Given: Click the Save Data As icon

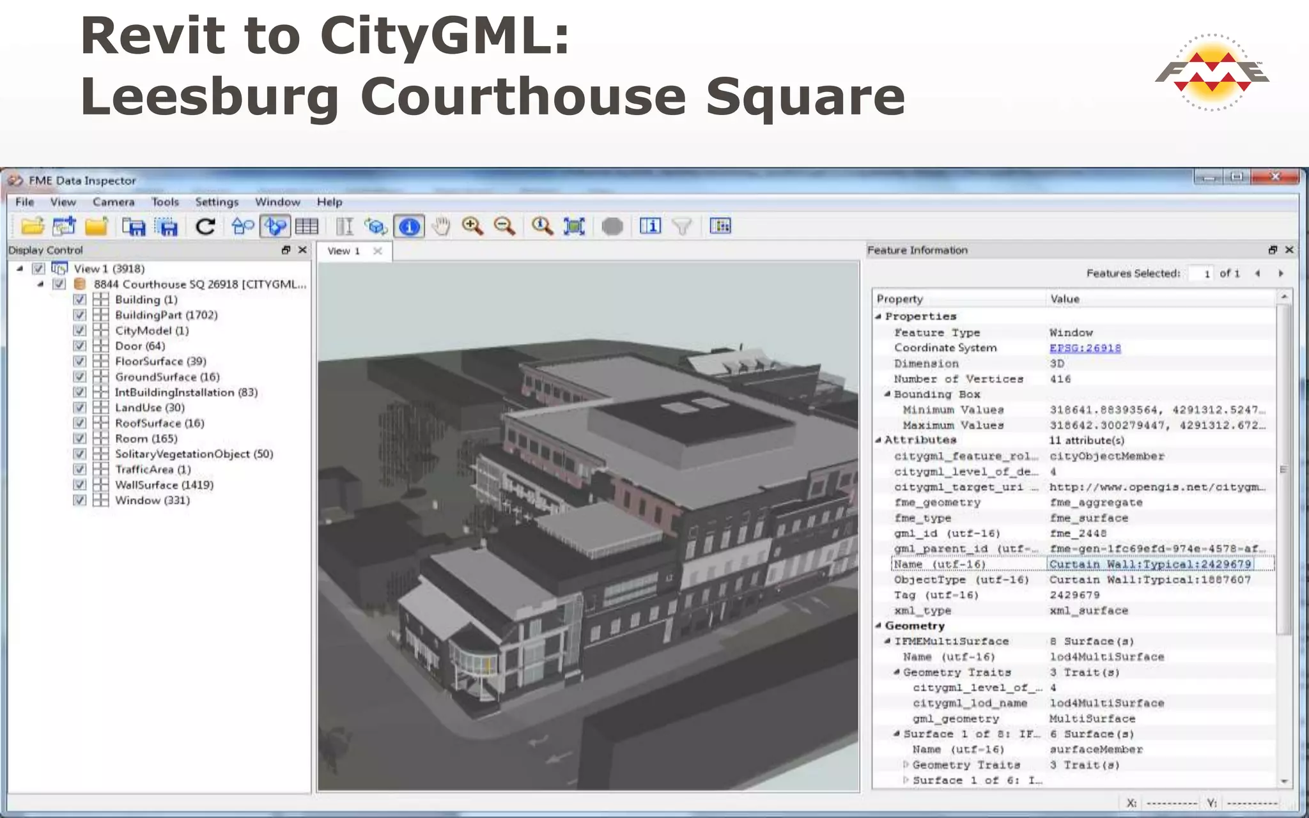Looking at the screenshot, I should pos(134,227).
